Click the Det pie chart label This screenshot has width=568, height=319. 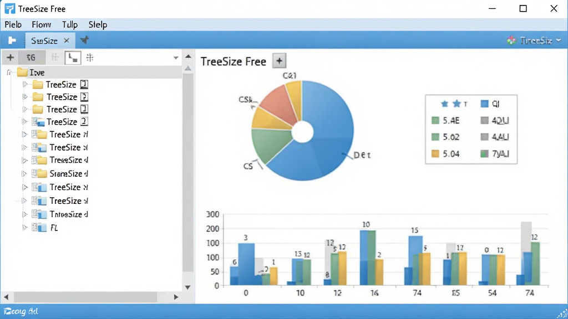[362, 155]
